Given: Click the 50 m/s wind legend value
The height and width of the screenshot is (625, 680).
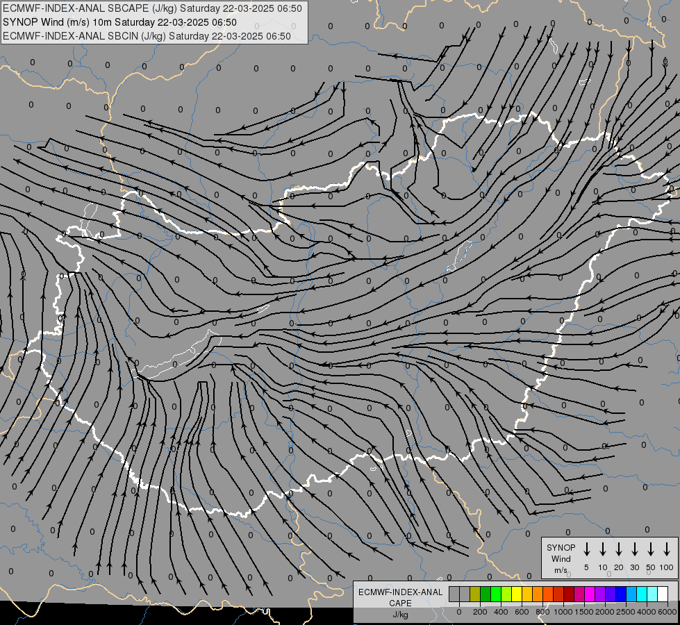Looking at the screenshot, I should pyautogui.click(x=651, y=567).
